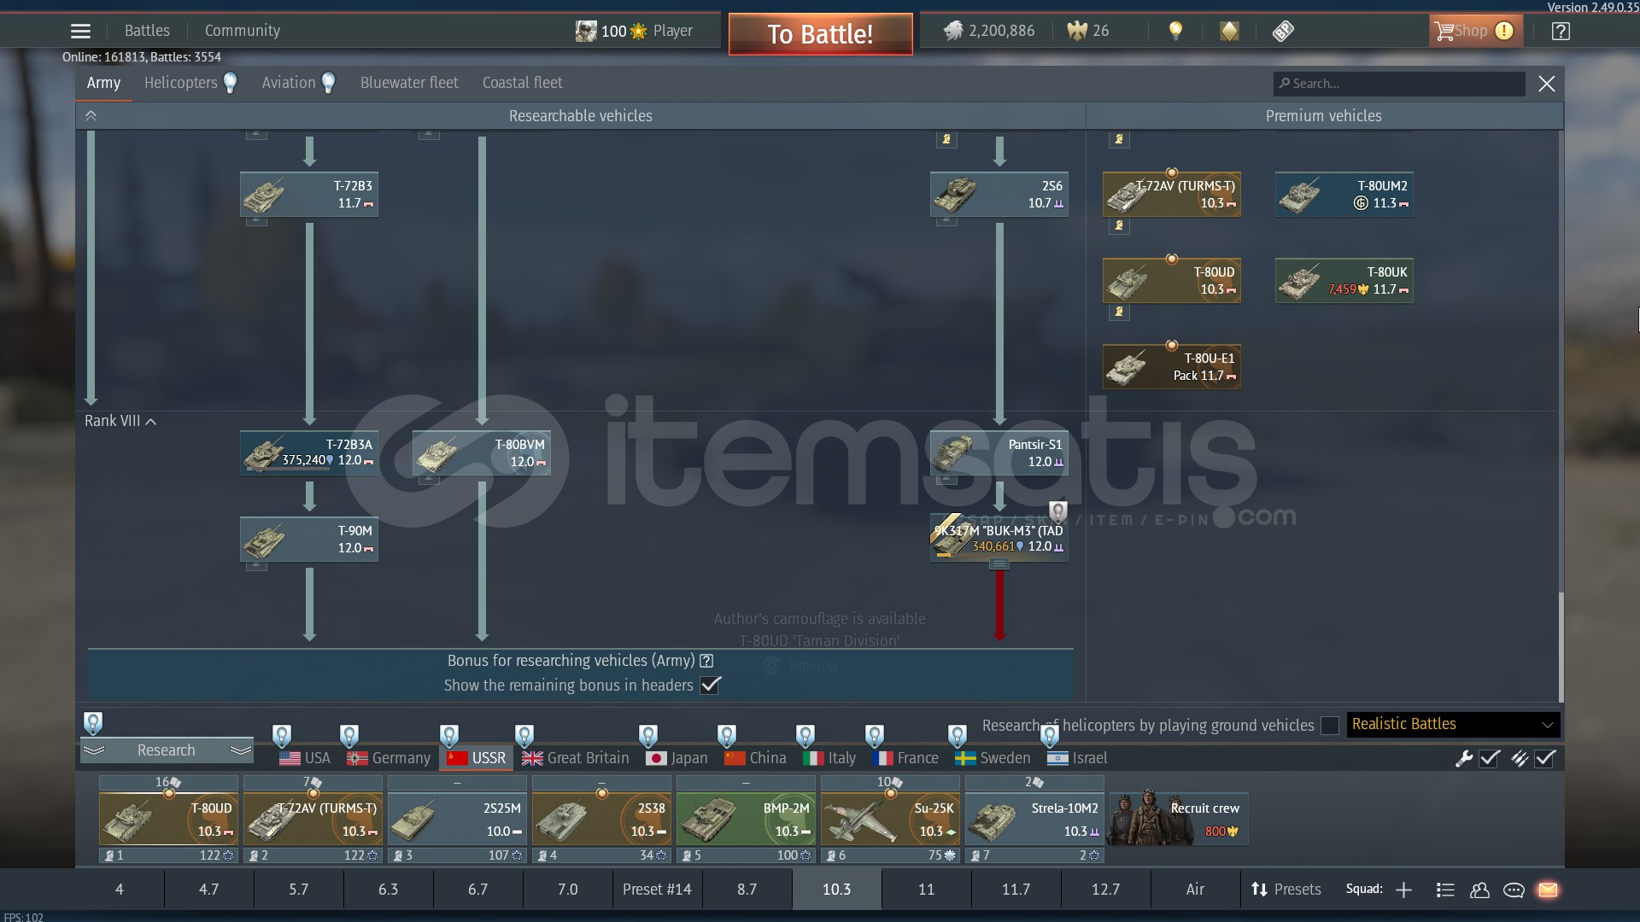Open the help question mark icon
The image size is (1640, 922).
1561,31
